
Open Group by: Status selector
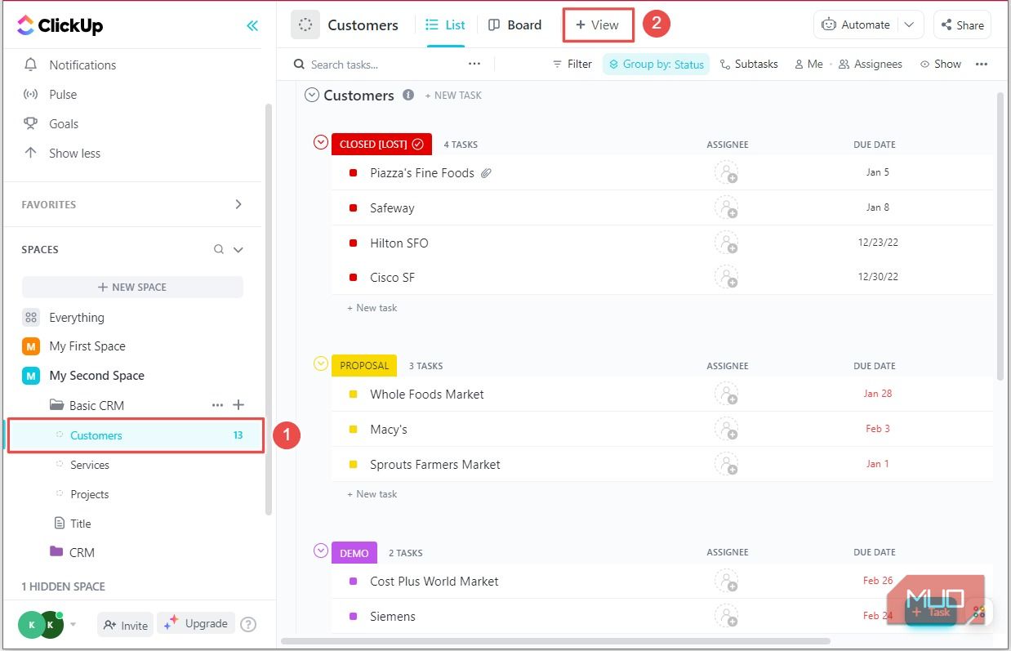coord(657,65)
